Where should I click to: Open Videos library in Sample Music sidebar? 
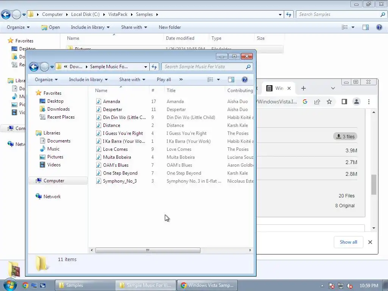click(54, 164)
